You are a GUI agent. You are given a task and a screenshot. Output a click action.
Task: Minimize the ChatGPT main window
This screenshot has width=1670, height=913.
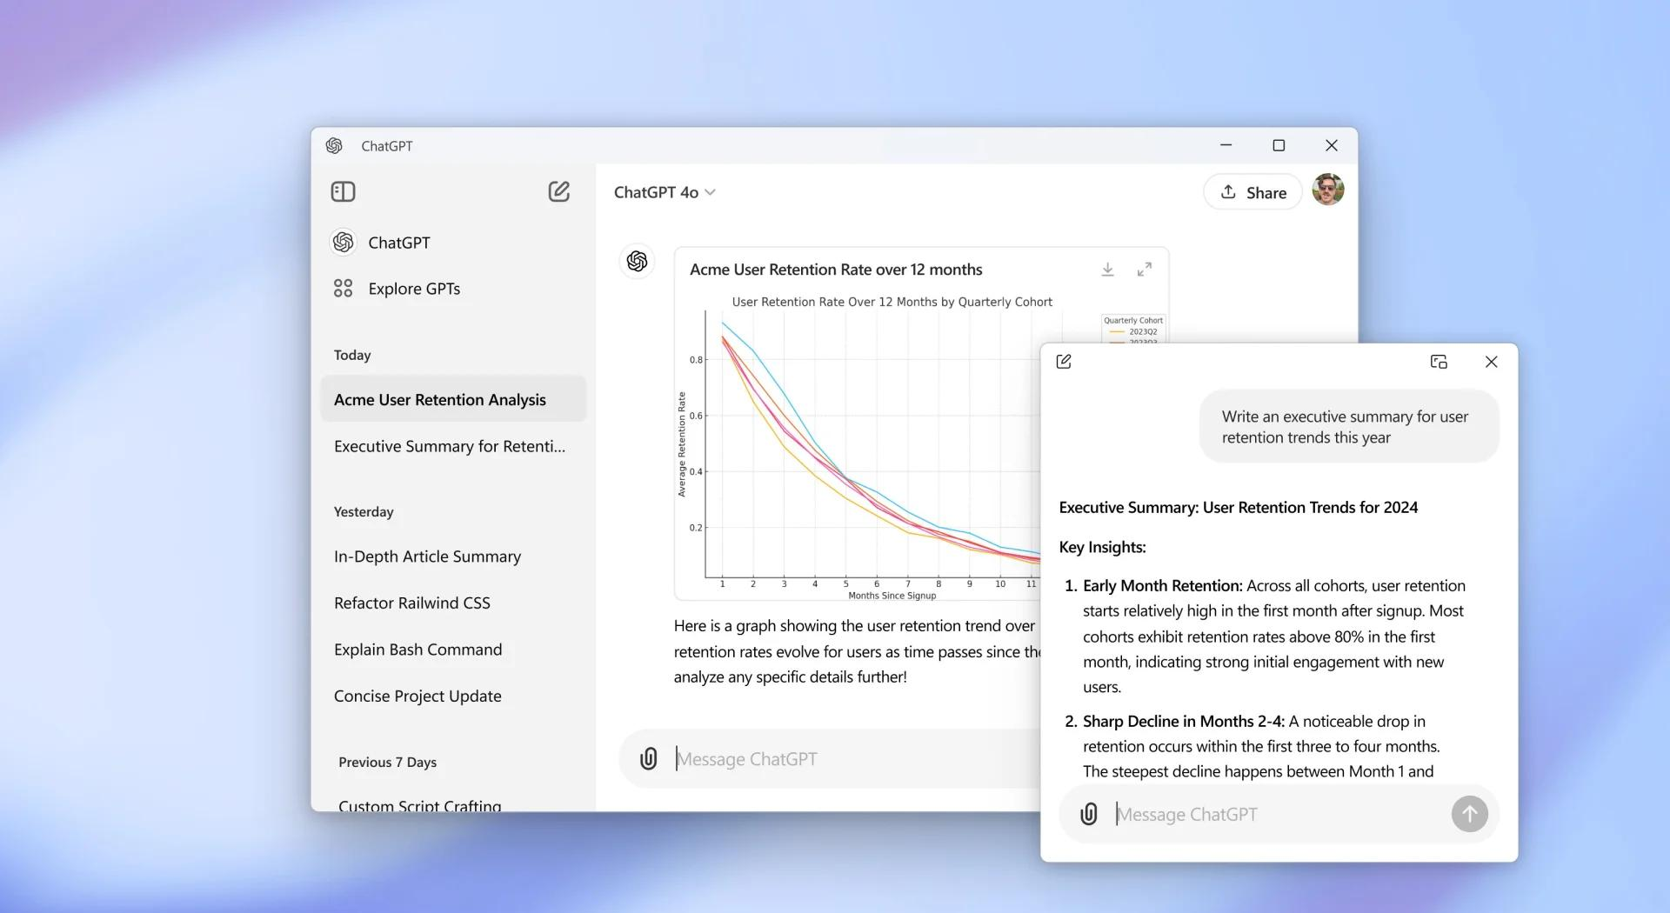(1226, 145)
